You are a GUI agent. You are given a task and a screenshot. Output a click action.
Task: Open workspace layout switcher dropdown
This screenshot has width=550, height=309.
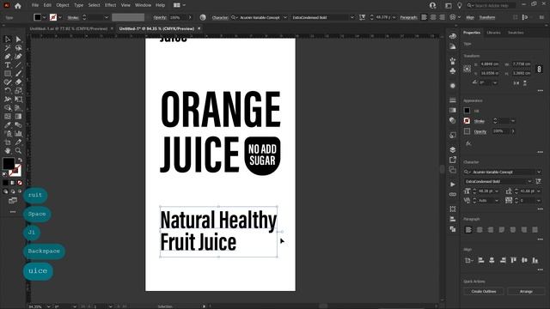click(179, 5)
